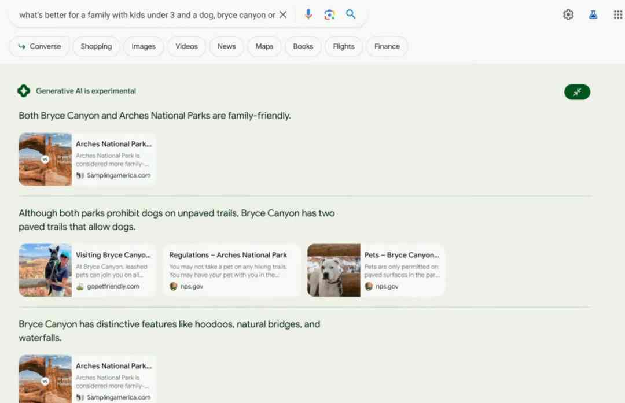The image size is (625, 403).
Task: Clear the search query with X
Action: pyautogui.click(x=283, y=14)
